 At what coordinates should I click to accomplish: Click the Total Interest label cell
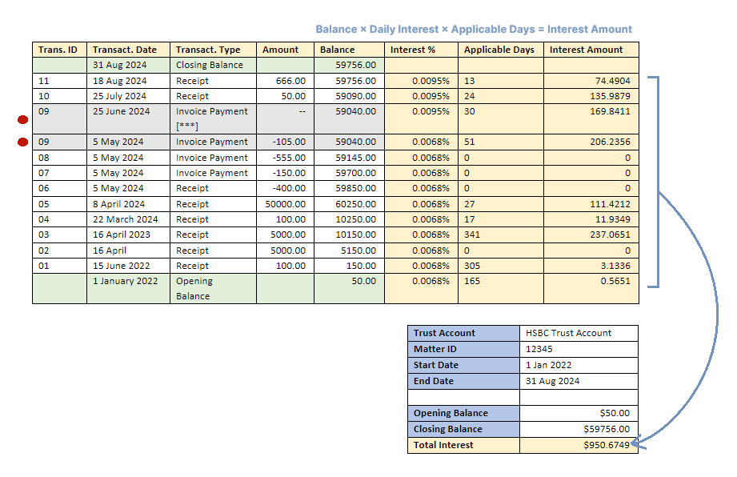pos(463,445)
